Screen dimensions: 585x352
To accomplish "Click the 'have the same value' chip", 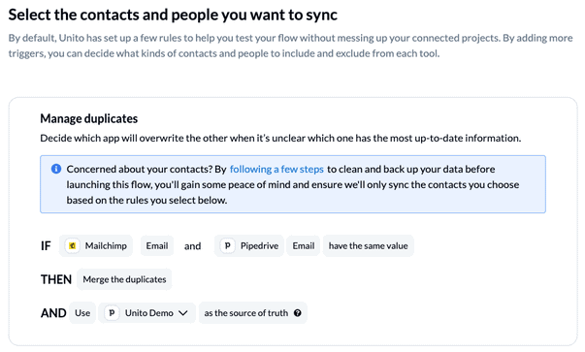I will click(x=369, y=246).
